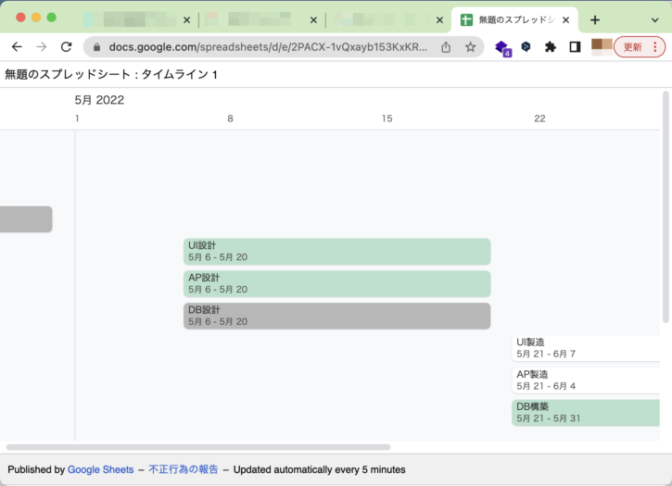The image size is (672, 486).
Task: Open the 不正行為の報告 link
Action: [184, 469]
